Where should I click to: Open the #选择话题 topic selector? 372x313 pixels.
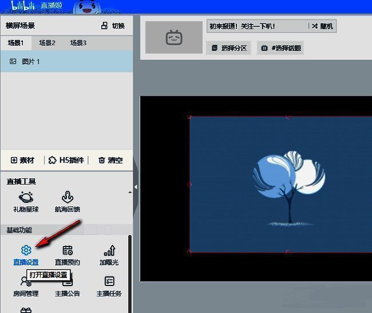point(280,48)
